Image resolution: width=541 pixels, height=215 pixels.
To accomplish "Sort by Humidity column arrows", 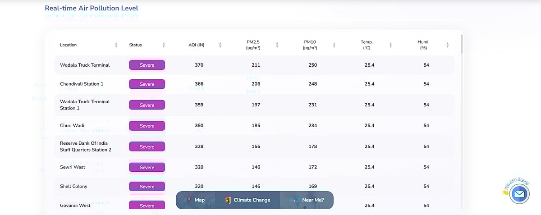I will tap(447, 45).
